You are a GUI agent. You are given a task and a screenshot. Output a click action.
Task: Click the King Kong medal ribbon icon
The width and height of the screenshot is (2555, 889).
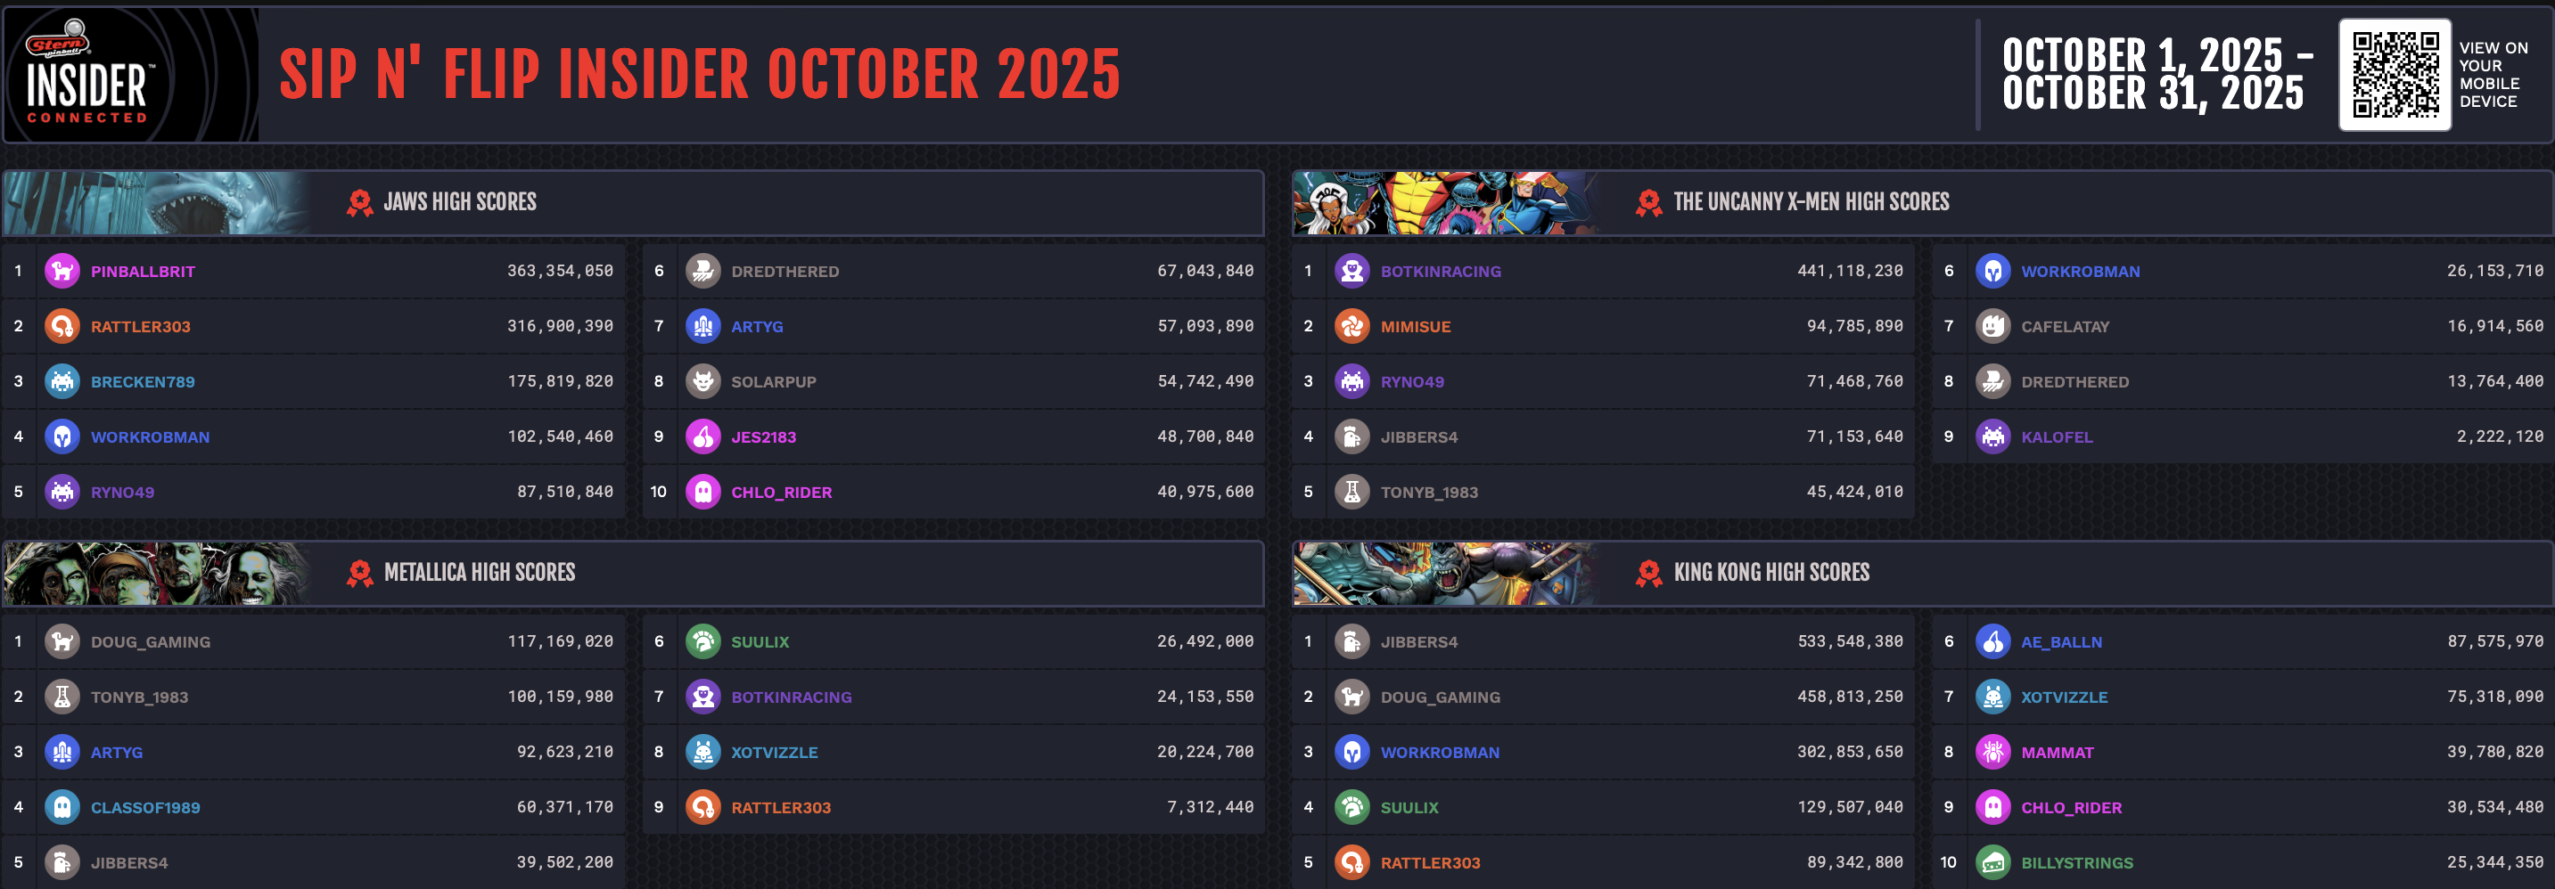[1648, 573]
